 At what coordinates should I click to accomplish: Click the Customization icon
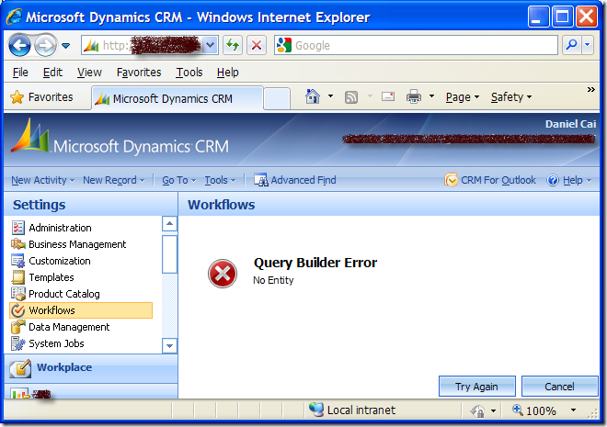coord(17,261)
